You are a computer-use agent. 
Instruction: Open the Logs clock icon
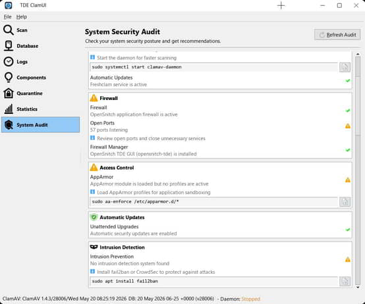(9, 62)
